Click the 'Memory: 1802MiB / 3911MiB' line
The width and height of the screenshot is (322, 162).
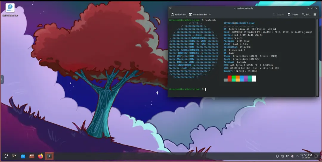pos(240,71)
